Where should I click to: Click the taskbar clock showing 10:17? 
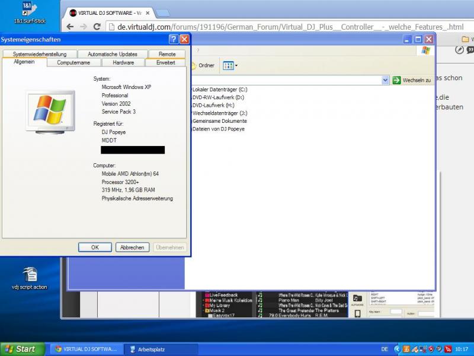click(462, 349)
